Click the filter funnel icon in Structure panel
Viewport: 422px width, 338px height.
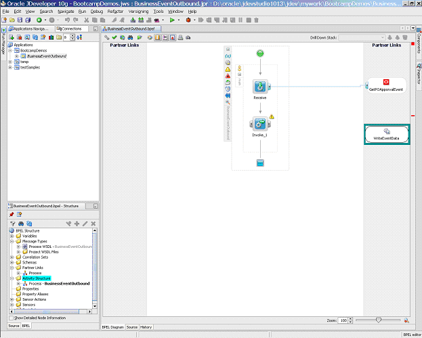point(13,224)
